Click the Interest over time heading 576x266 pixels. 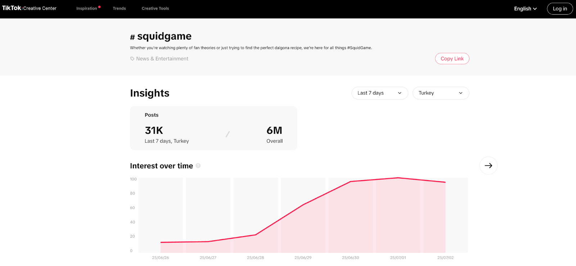coord(161,166)
